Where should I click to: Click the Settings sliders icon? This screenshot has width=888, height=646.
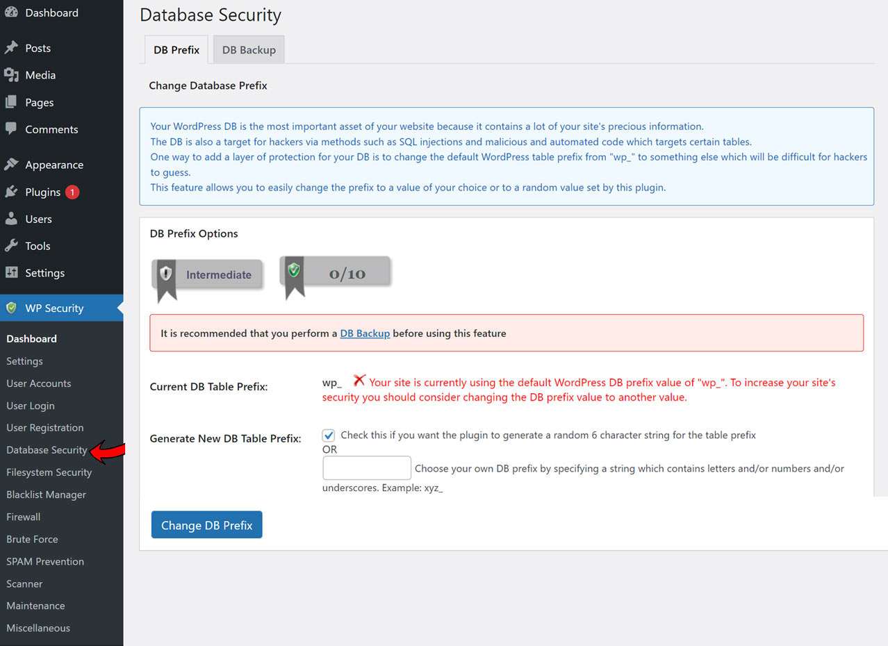coord(11,273)
